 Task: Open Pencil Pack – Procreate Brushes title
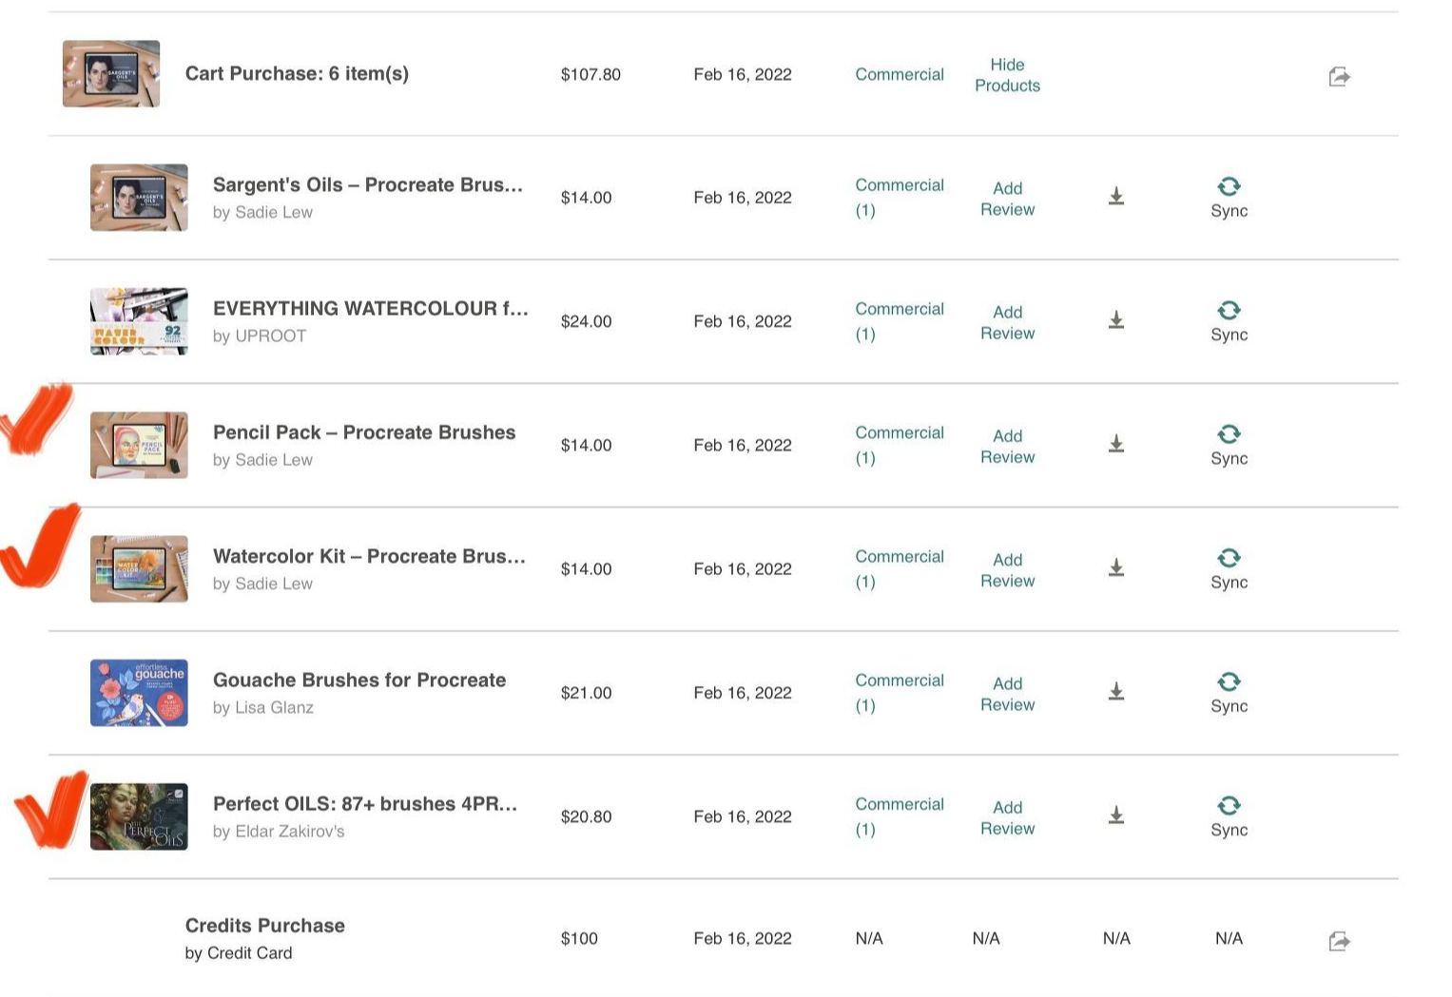363,432
